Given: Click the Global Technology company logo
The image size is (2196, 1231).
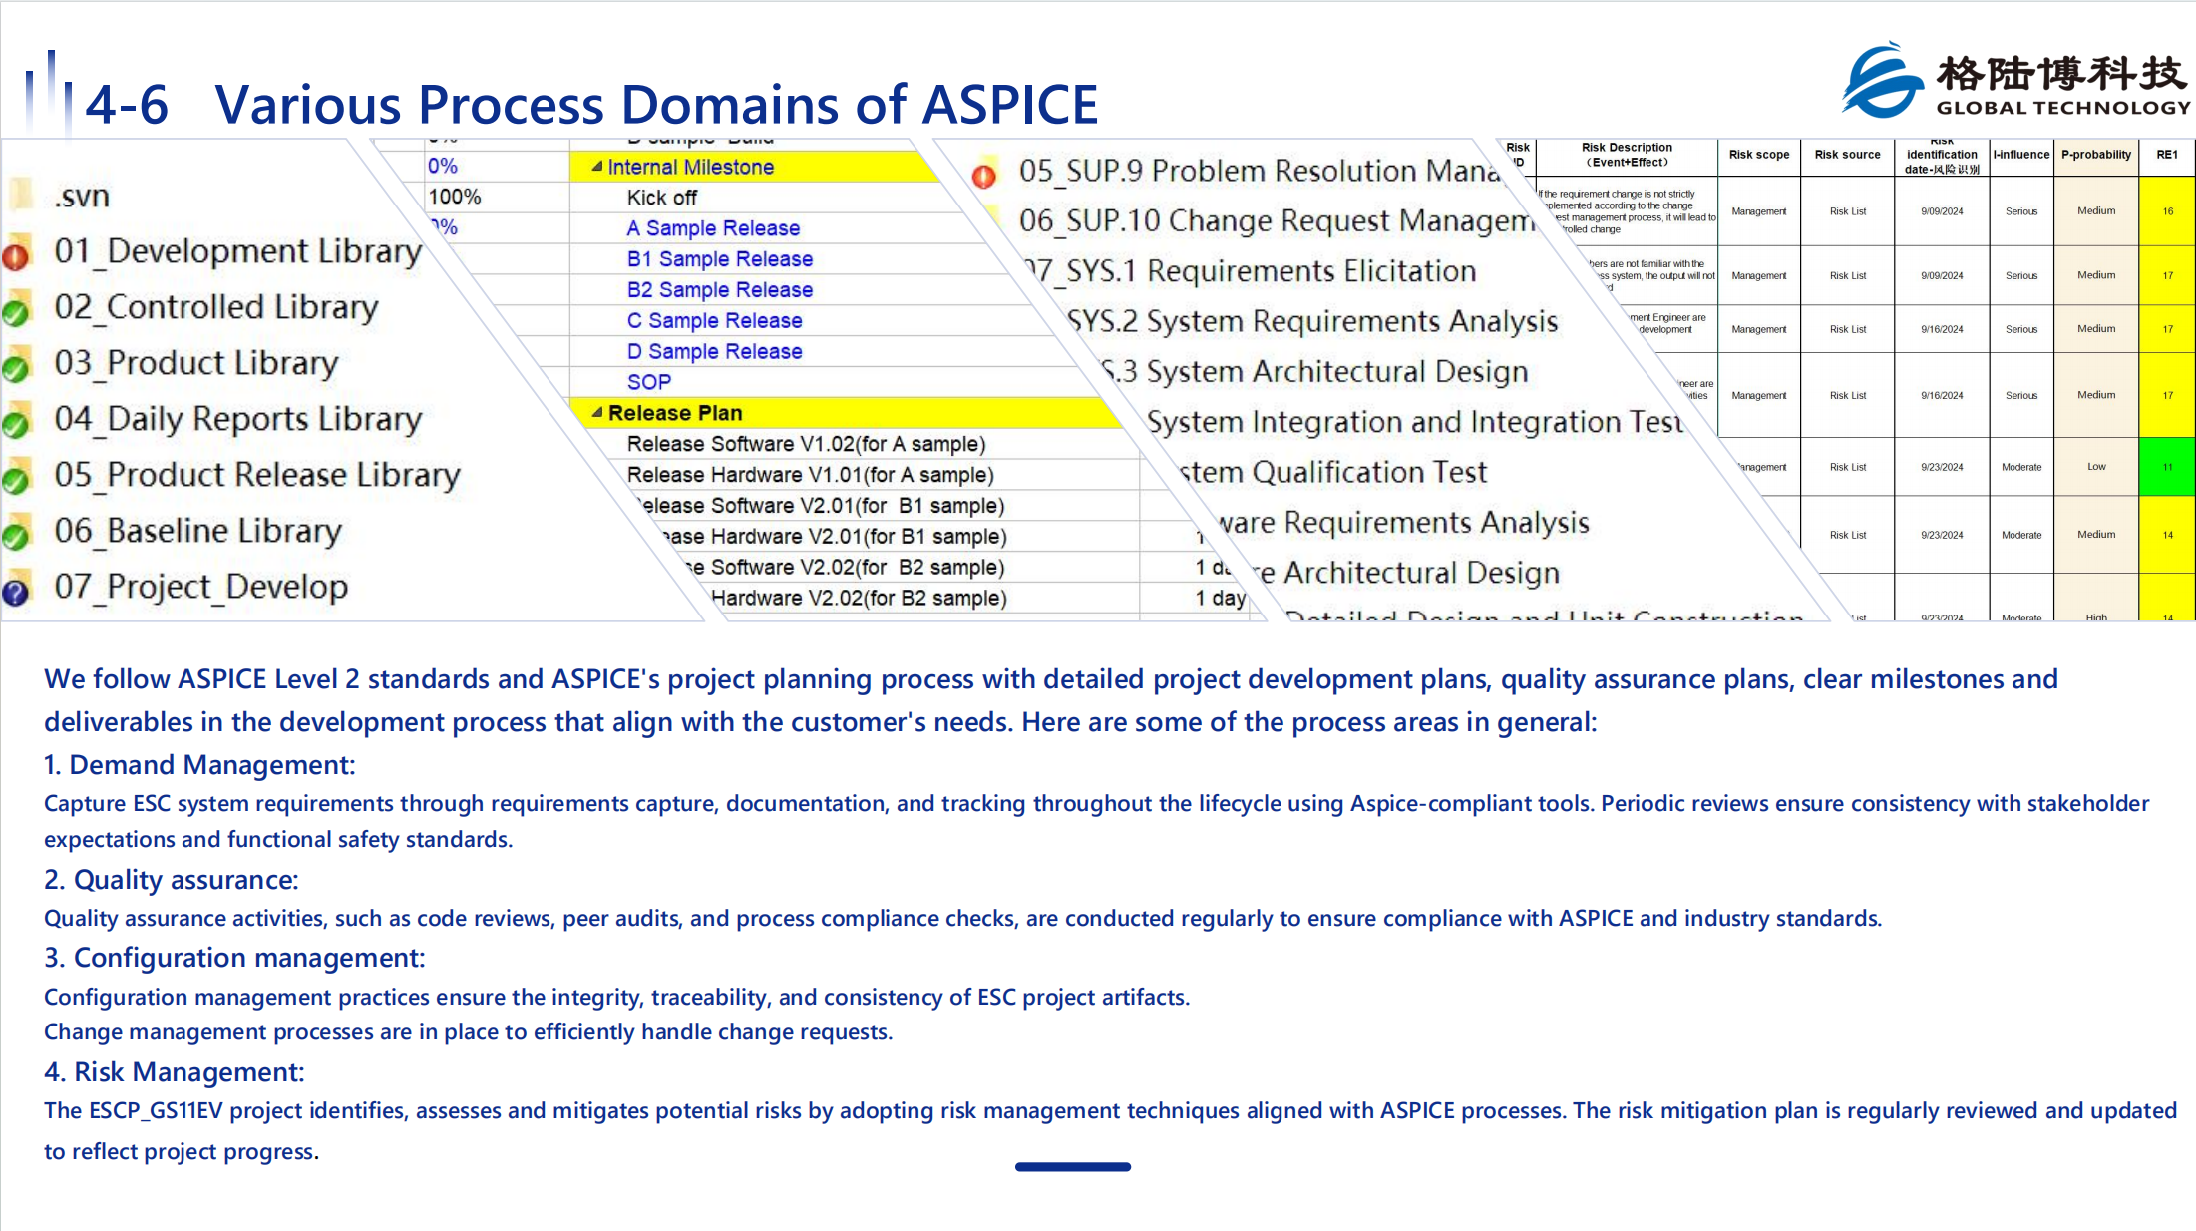Looking at the screenshot, I should coord(2015,81).
